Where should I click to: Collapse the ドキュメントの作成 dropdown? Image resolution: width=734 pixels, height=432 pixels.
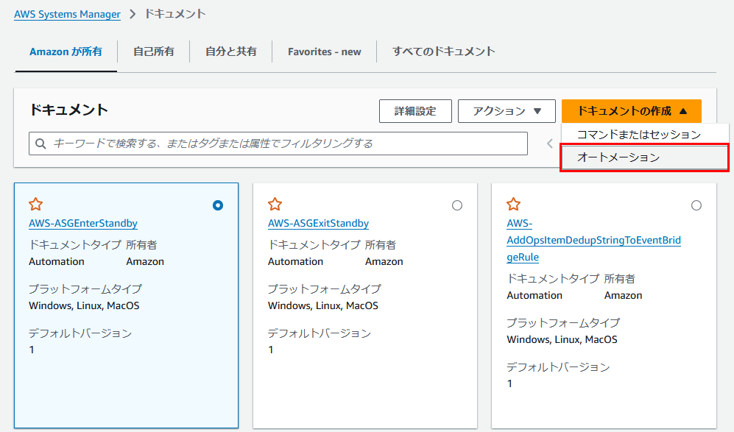pos(632,111)
